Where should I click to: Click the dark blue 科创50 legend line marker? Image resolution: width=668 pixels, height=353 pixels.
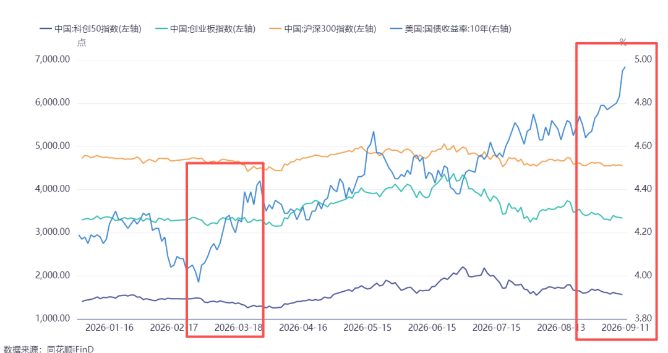pos(46,29)
